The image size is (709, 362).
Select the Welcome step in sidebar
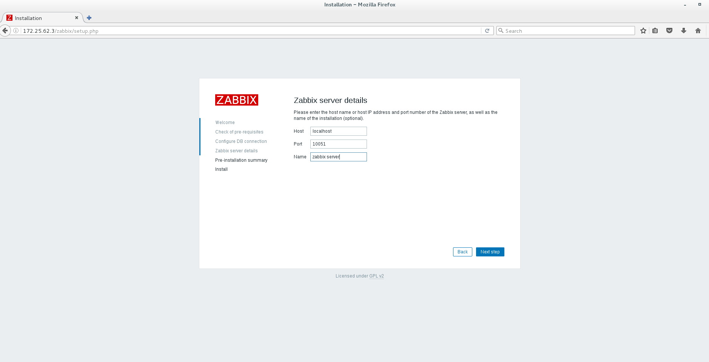[x=225, y=122]
